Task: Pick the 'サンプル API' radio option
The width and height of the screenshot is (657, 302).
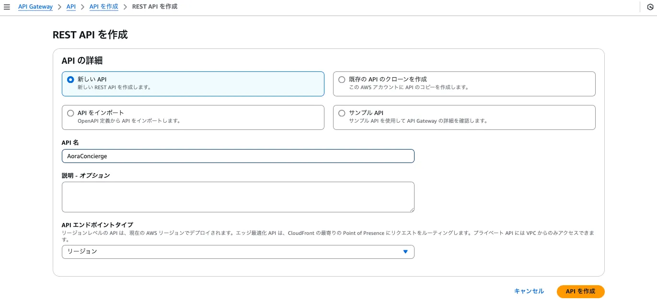Action: coord(342,113)
